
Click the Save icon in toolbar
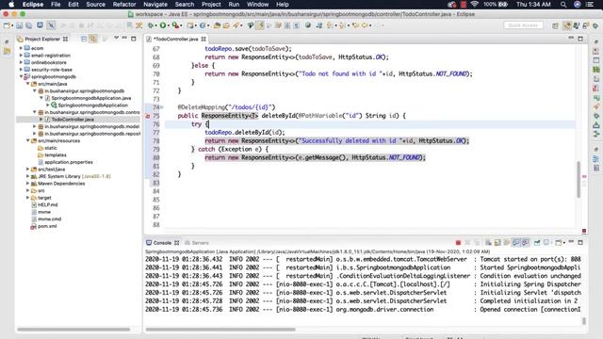19,25
